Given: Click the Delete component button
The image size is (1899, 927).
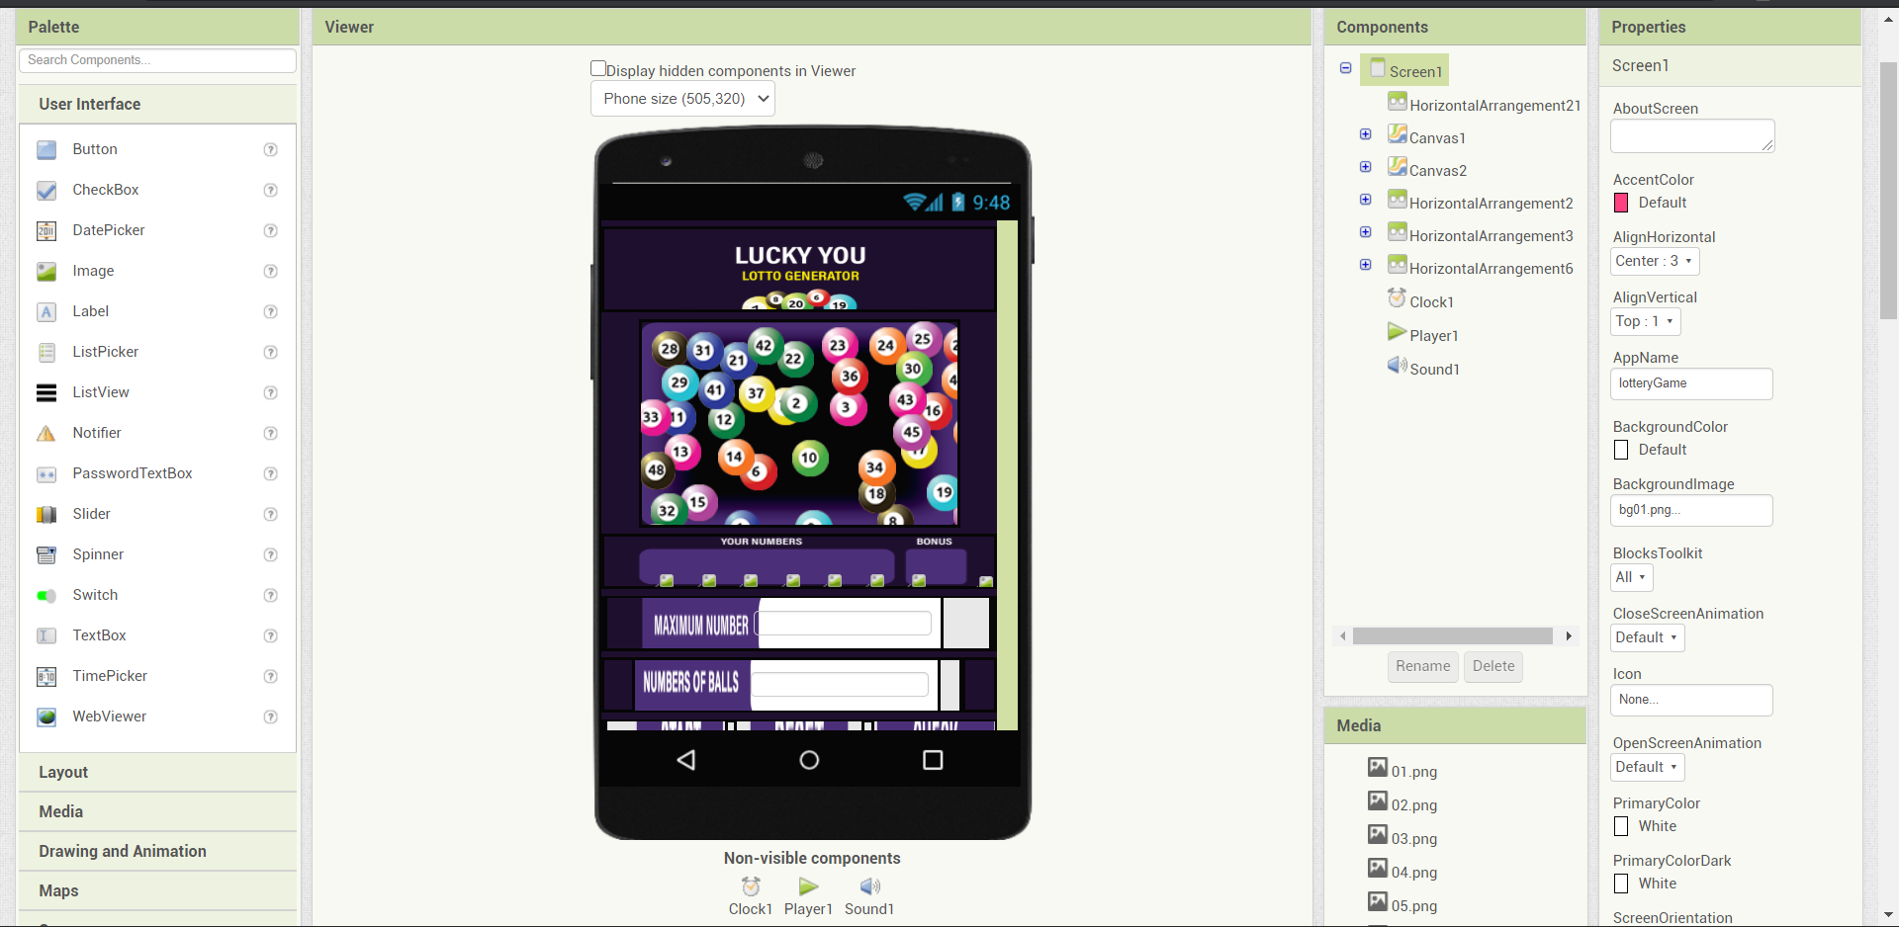Looking at the screenshot, I should (x=1493, y=667).
